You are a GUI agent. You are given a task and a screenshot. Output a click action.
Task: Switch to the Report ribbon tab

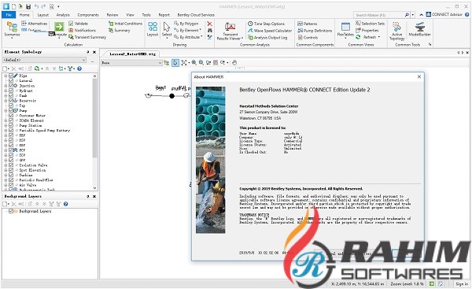[164, 15]
